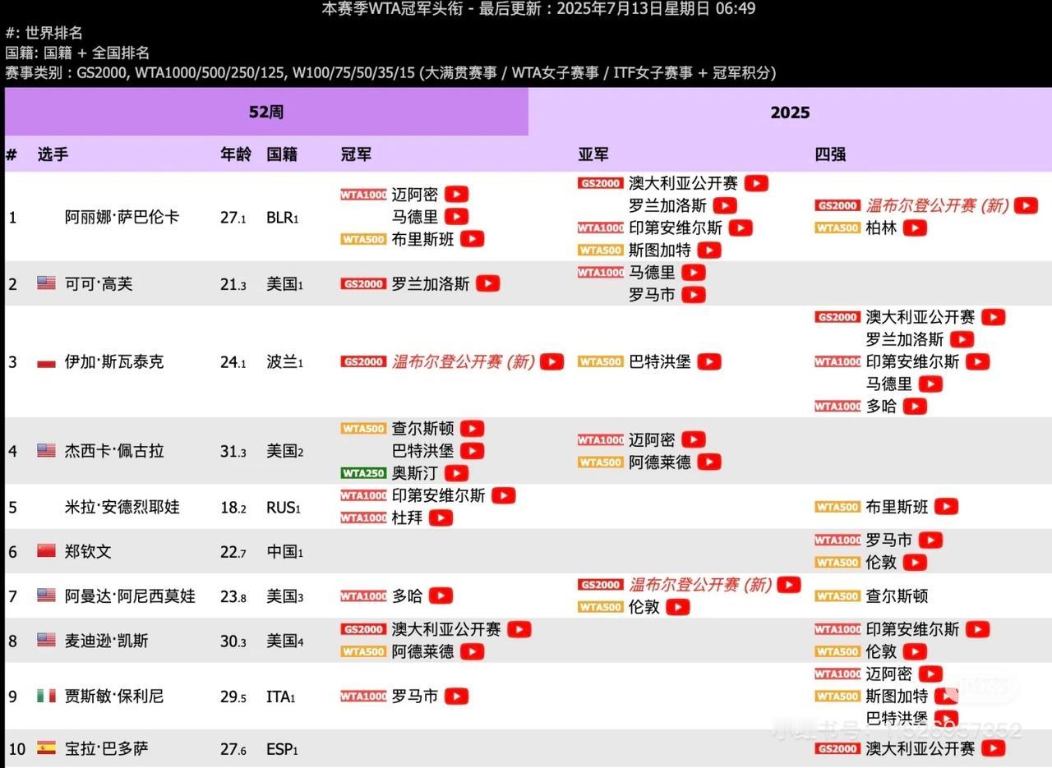Open player 阿丽娜·萨巴伦卡

click(122, 217)
